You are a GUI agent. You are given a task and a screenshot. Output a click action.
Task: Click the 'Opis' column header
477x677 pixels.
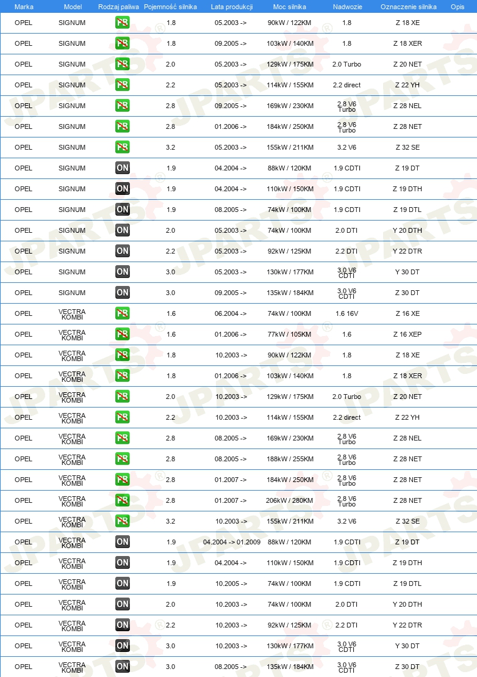[457, 7]
